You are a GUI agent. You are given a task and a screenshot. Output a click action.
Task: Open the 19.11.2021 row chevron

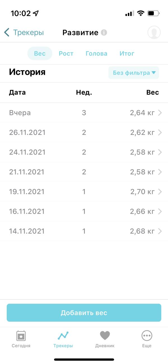[x=160, y=192]
